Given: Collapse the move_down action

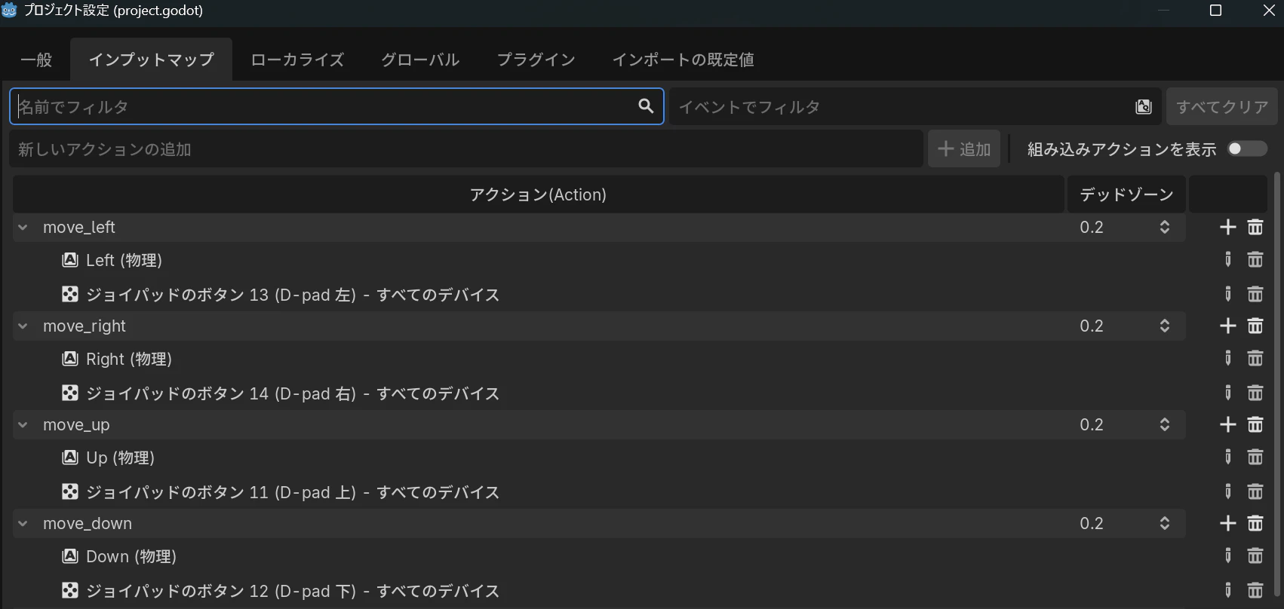Looking at the screenshot, I should click(x=23, y=523).
